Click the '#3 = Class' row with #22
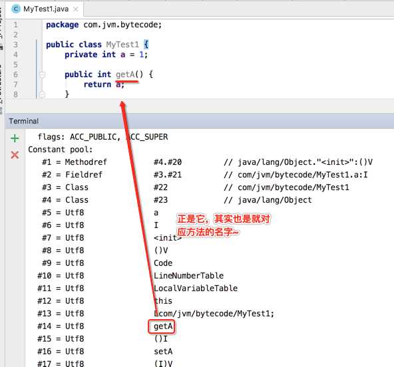The height and width of the screenshot is (367, 394). coord(196,187)
